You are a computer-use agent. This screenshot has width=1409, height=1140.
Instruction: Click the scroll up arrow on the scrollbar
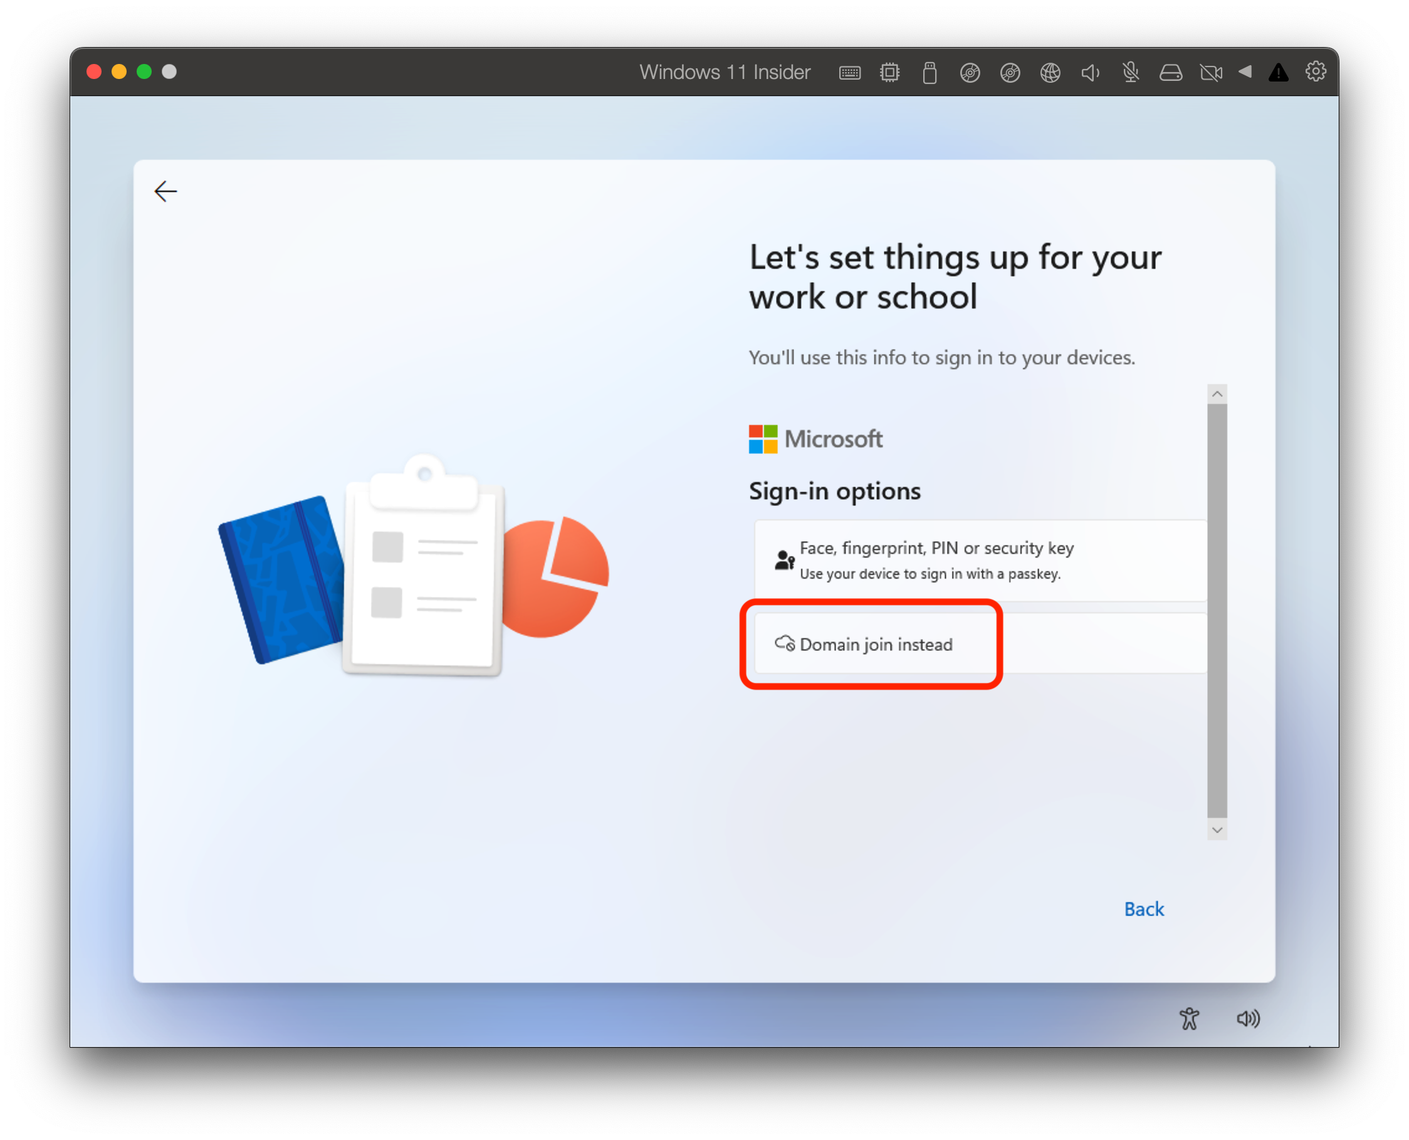[x=1217, y=394]
